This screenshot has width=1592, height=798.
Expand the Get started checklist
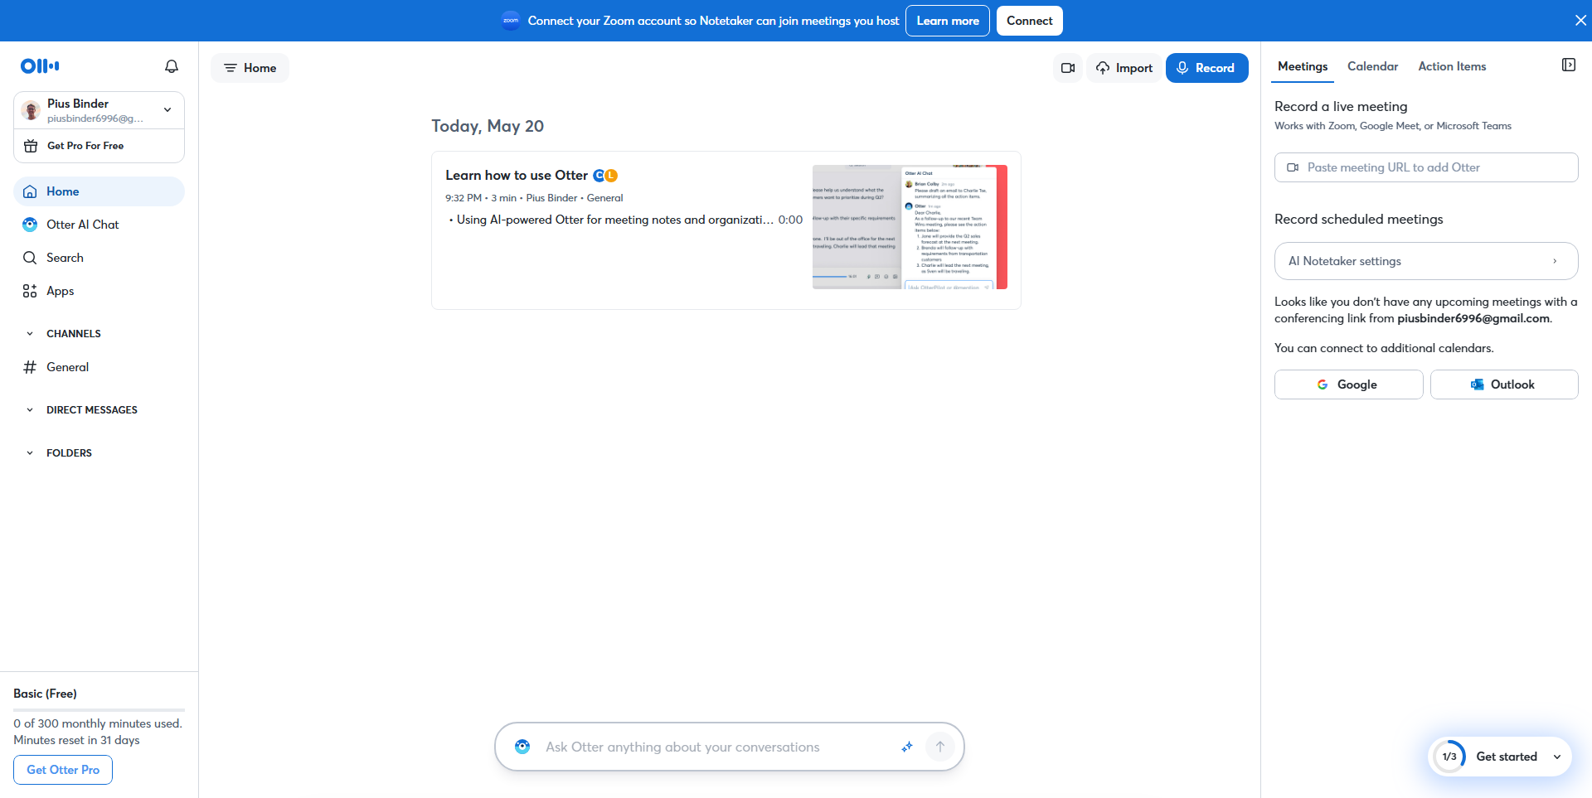(1556, 757)
